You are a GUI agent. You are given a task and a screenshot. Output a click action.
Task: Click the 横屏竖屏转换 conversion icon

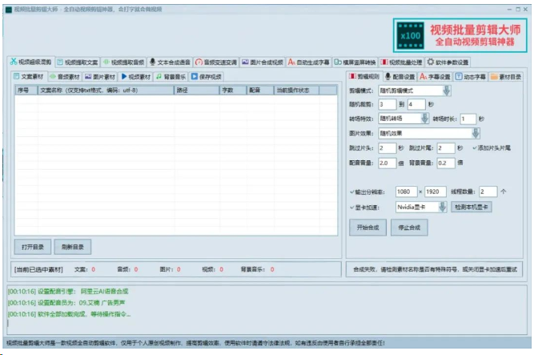click(338, 62)
